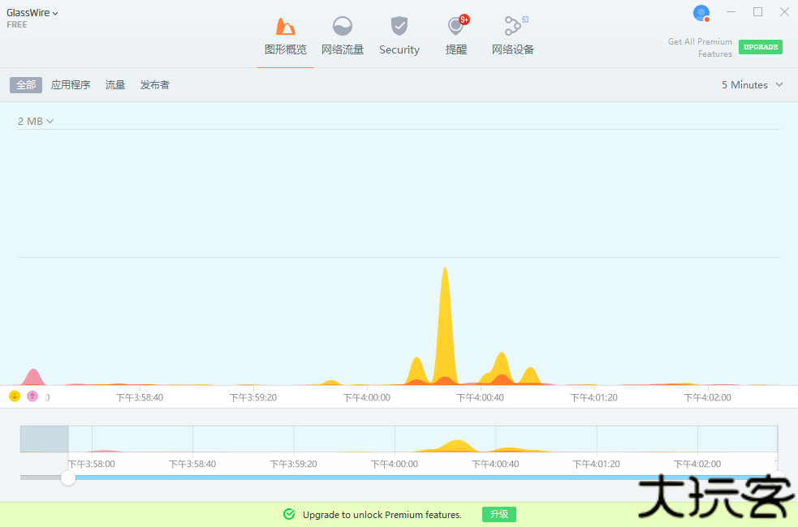Close the GlassWire window

pos(784,11)
